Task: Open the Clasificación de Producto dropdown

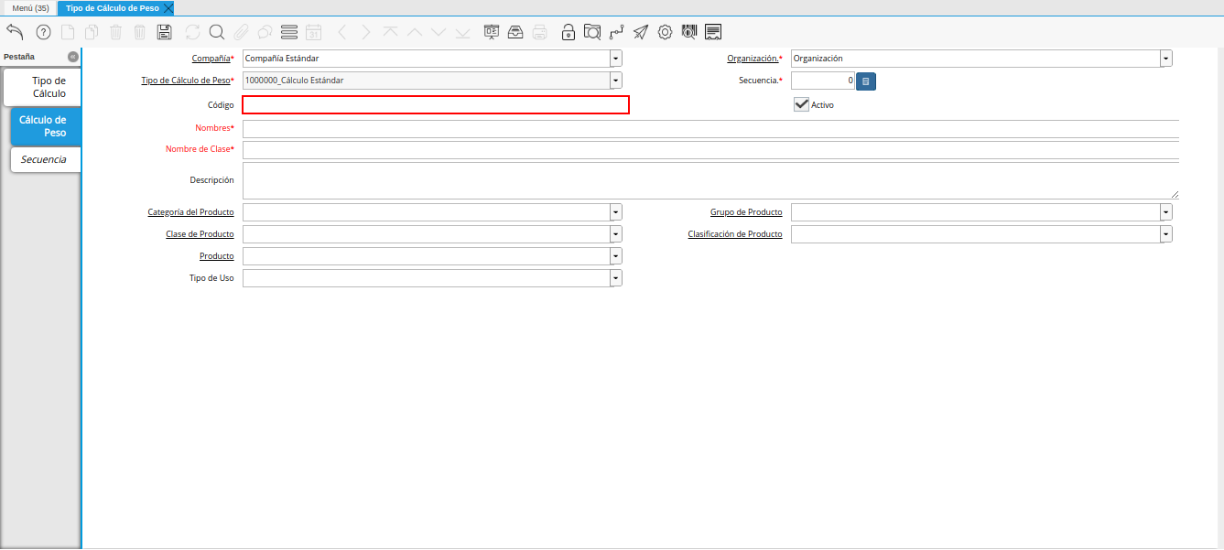Action: (1165, 234)
